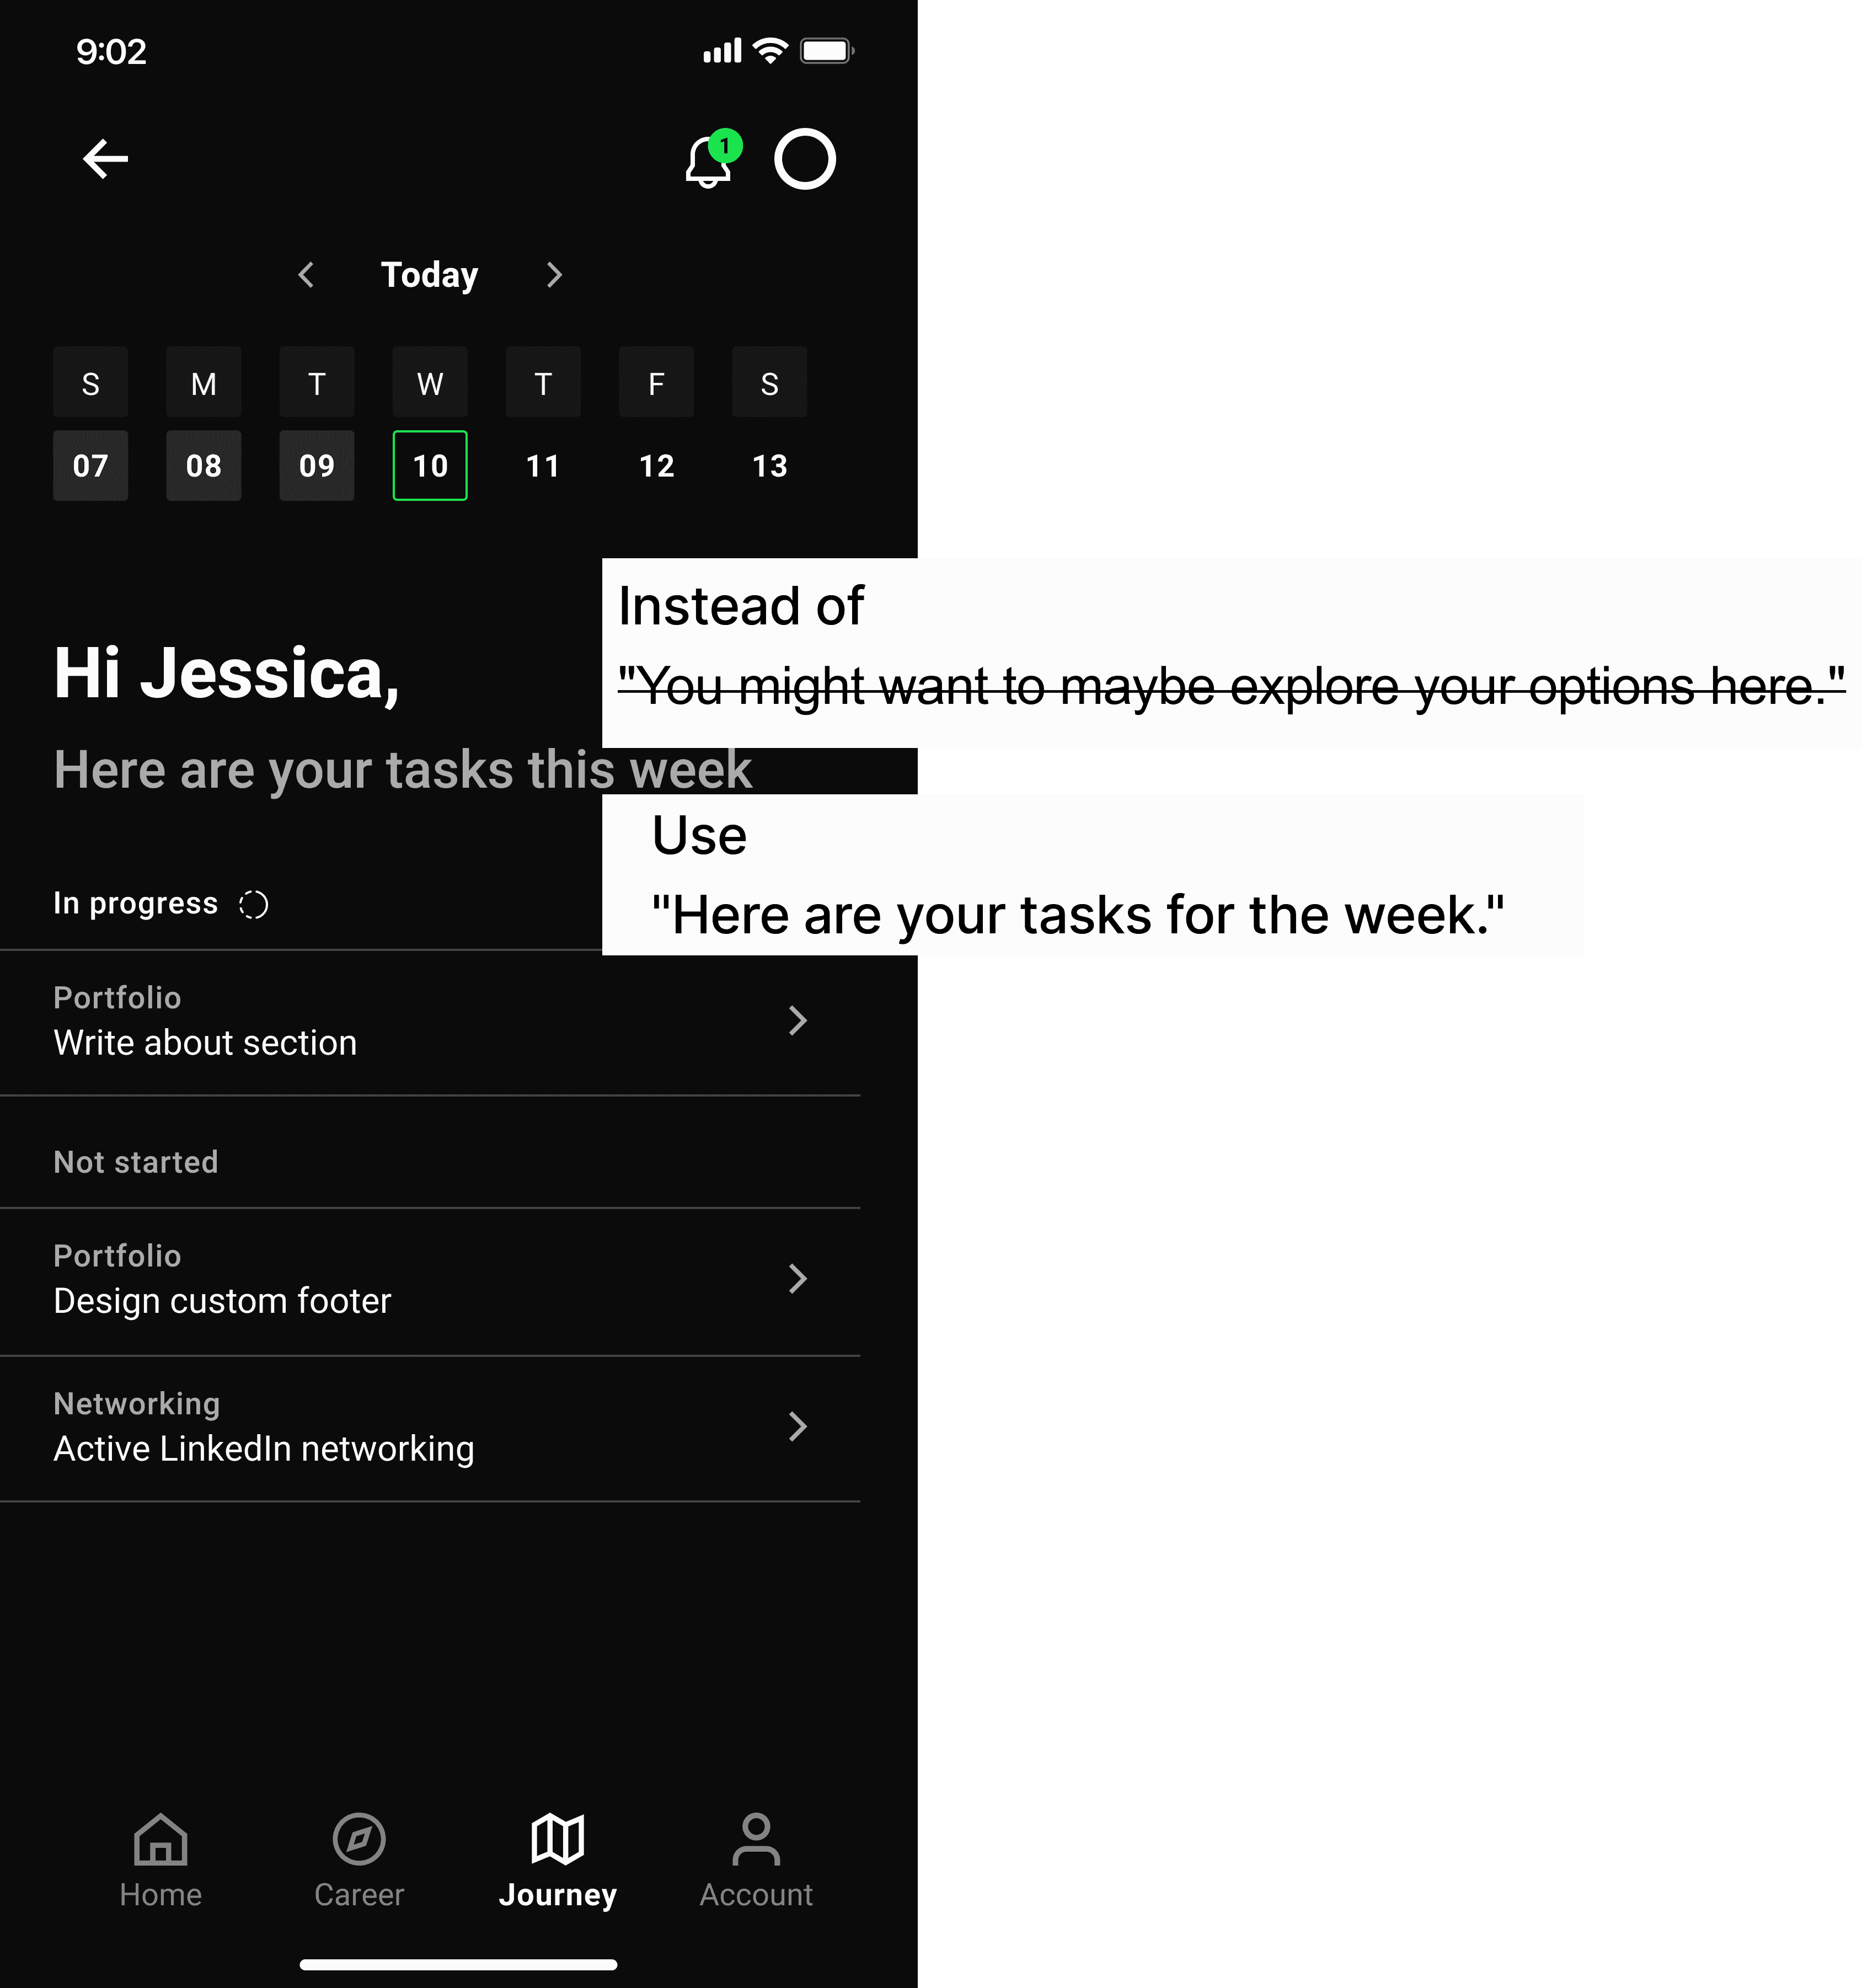Tap the Career compass icon
The width and height of the screenshot is (1862, 1988).
[x=359, y=1839]
